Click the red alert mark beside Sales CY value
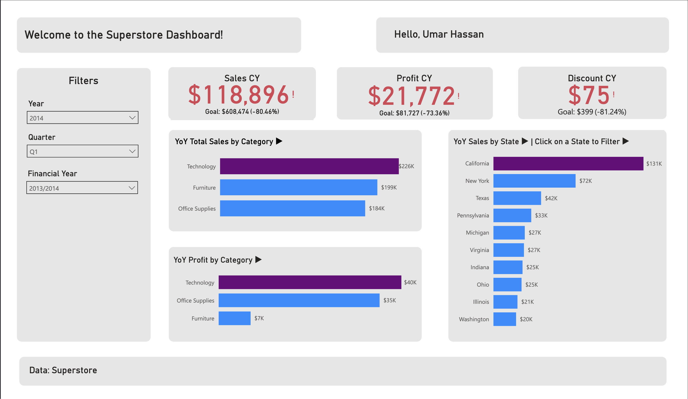This screenshot has height=399, width=688. coord(293,94)
